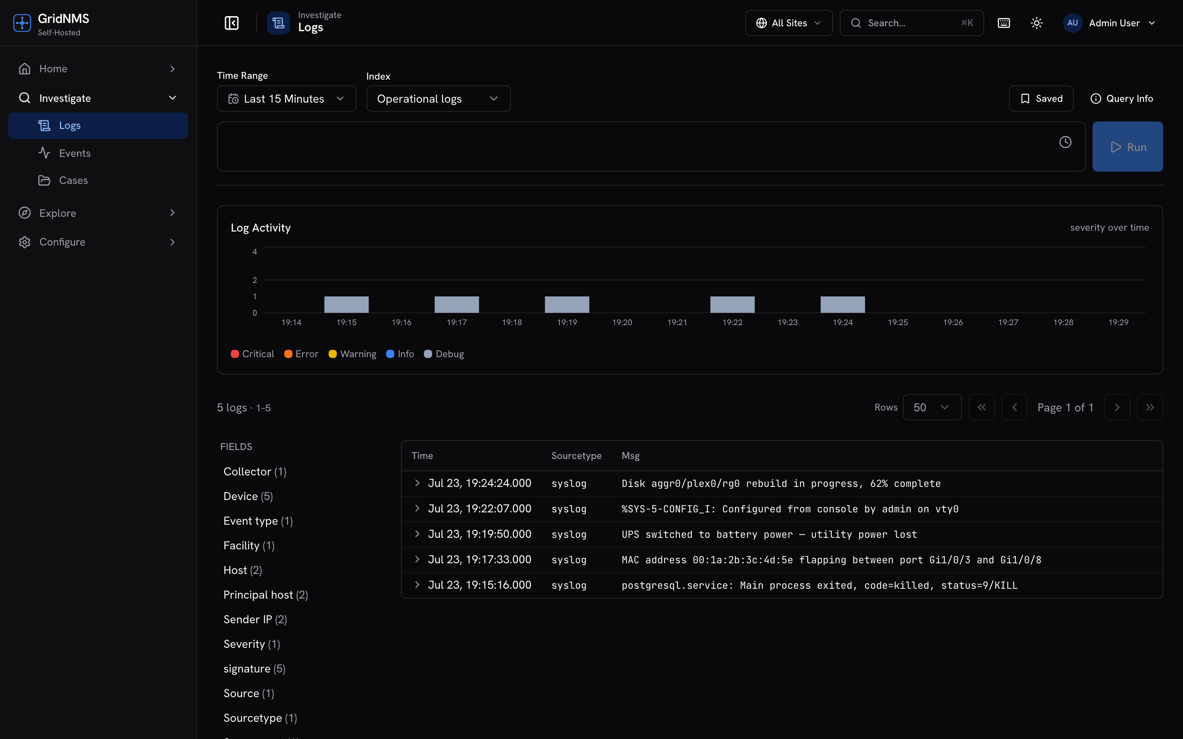Click the GridNMS logo icon
This screenshot has height=739, width=1183.
(22, 23)
